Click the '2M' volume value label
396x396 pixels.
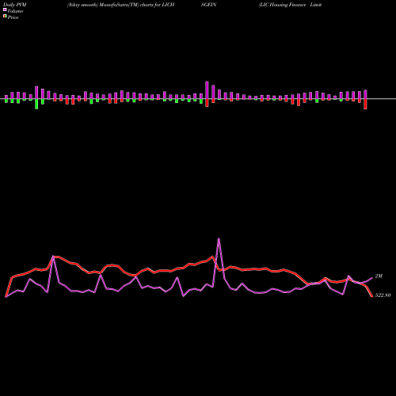tap(379, 276)
